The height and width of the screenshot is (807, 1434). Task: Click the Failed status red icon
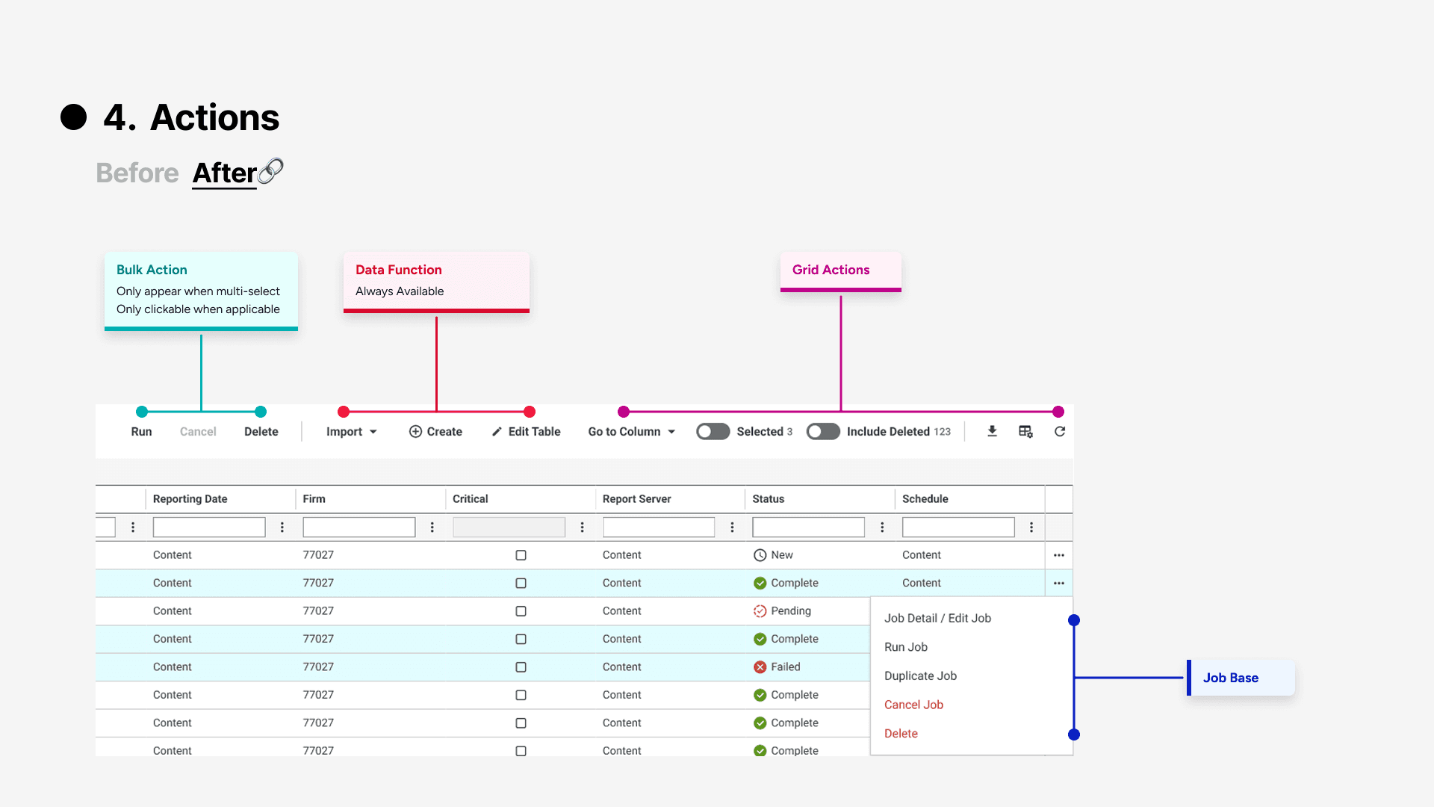760,667
